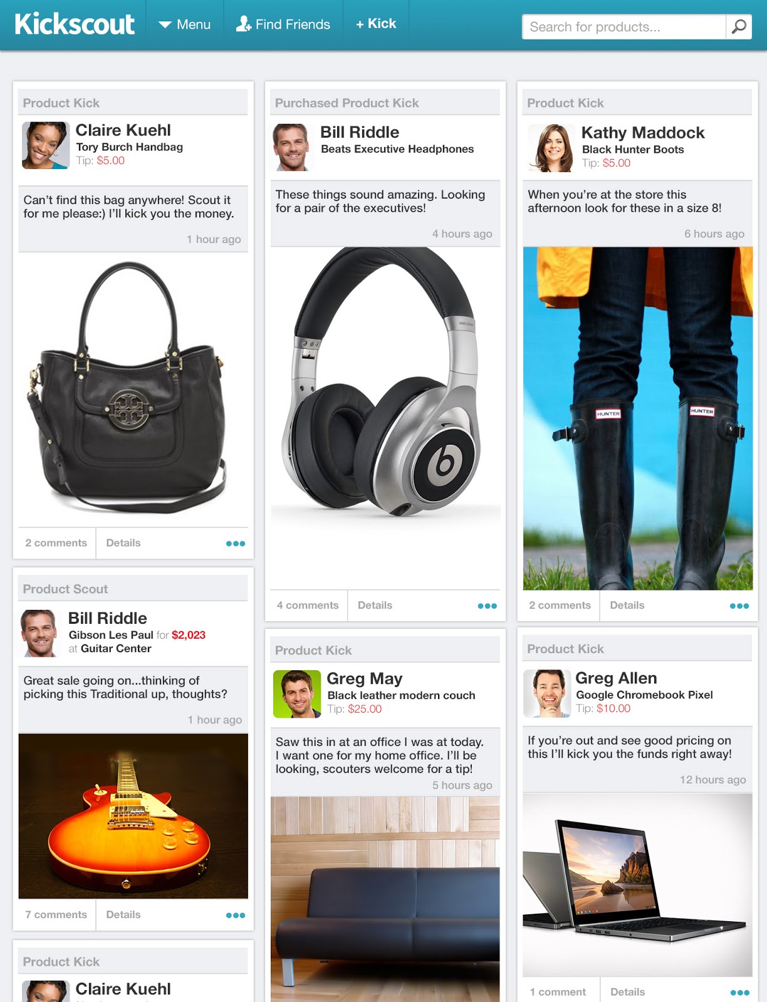
Task: Click the search magnifier icon
Action: click(x=739, y=27)
